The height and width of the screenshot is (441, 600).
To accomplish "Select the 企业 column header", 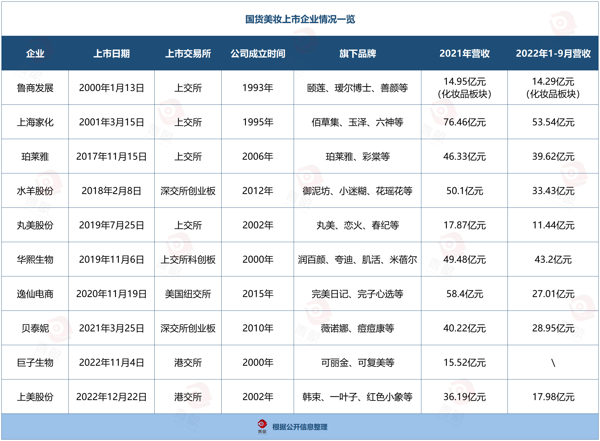I will coord(35,54).
